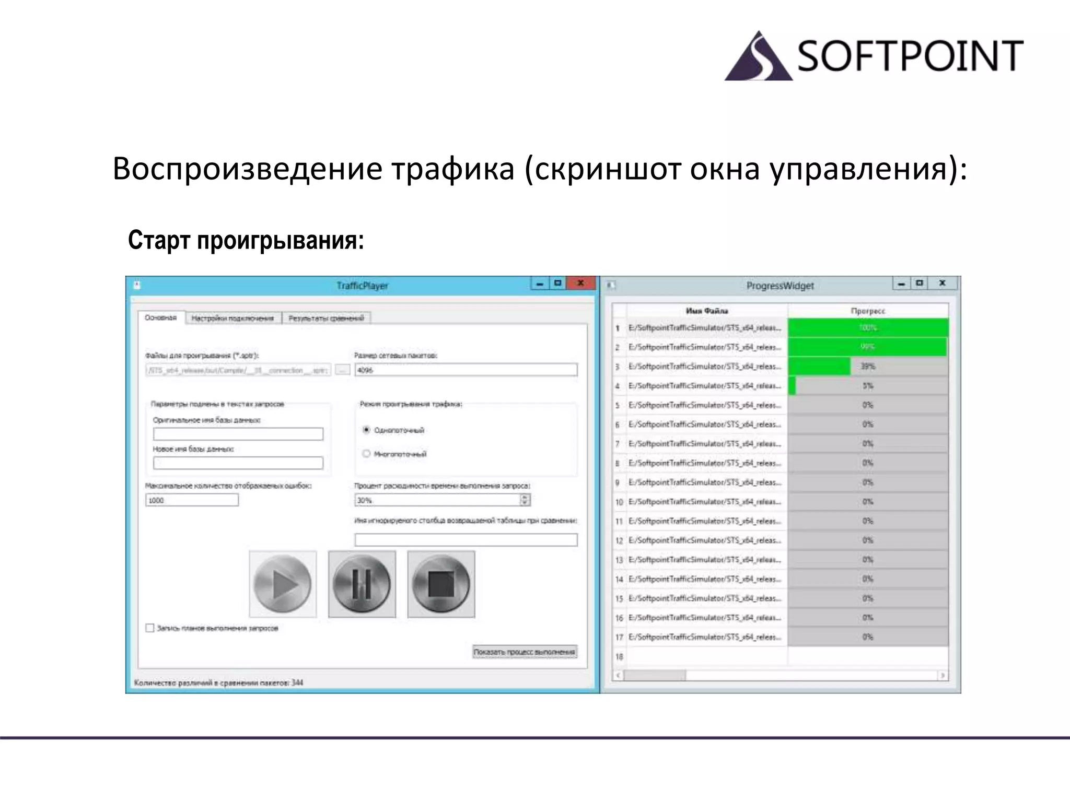This screenshot has height=802, width=1070.
Task: Pause traffic playback with the Pause button
Action: click(362, 584)
